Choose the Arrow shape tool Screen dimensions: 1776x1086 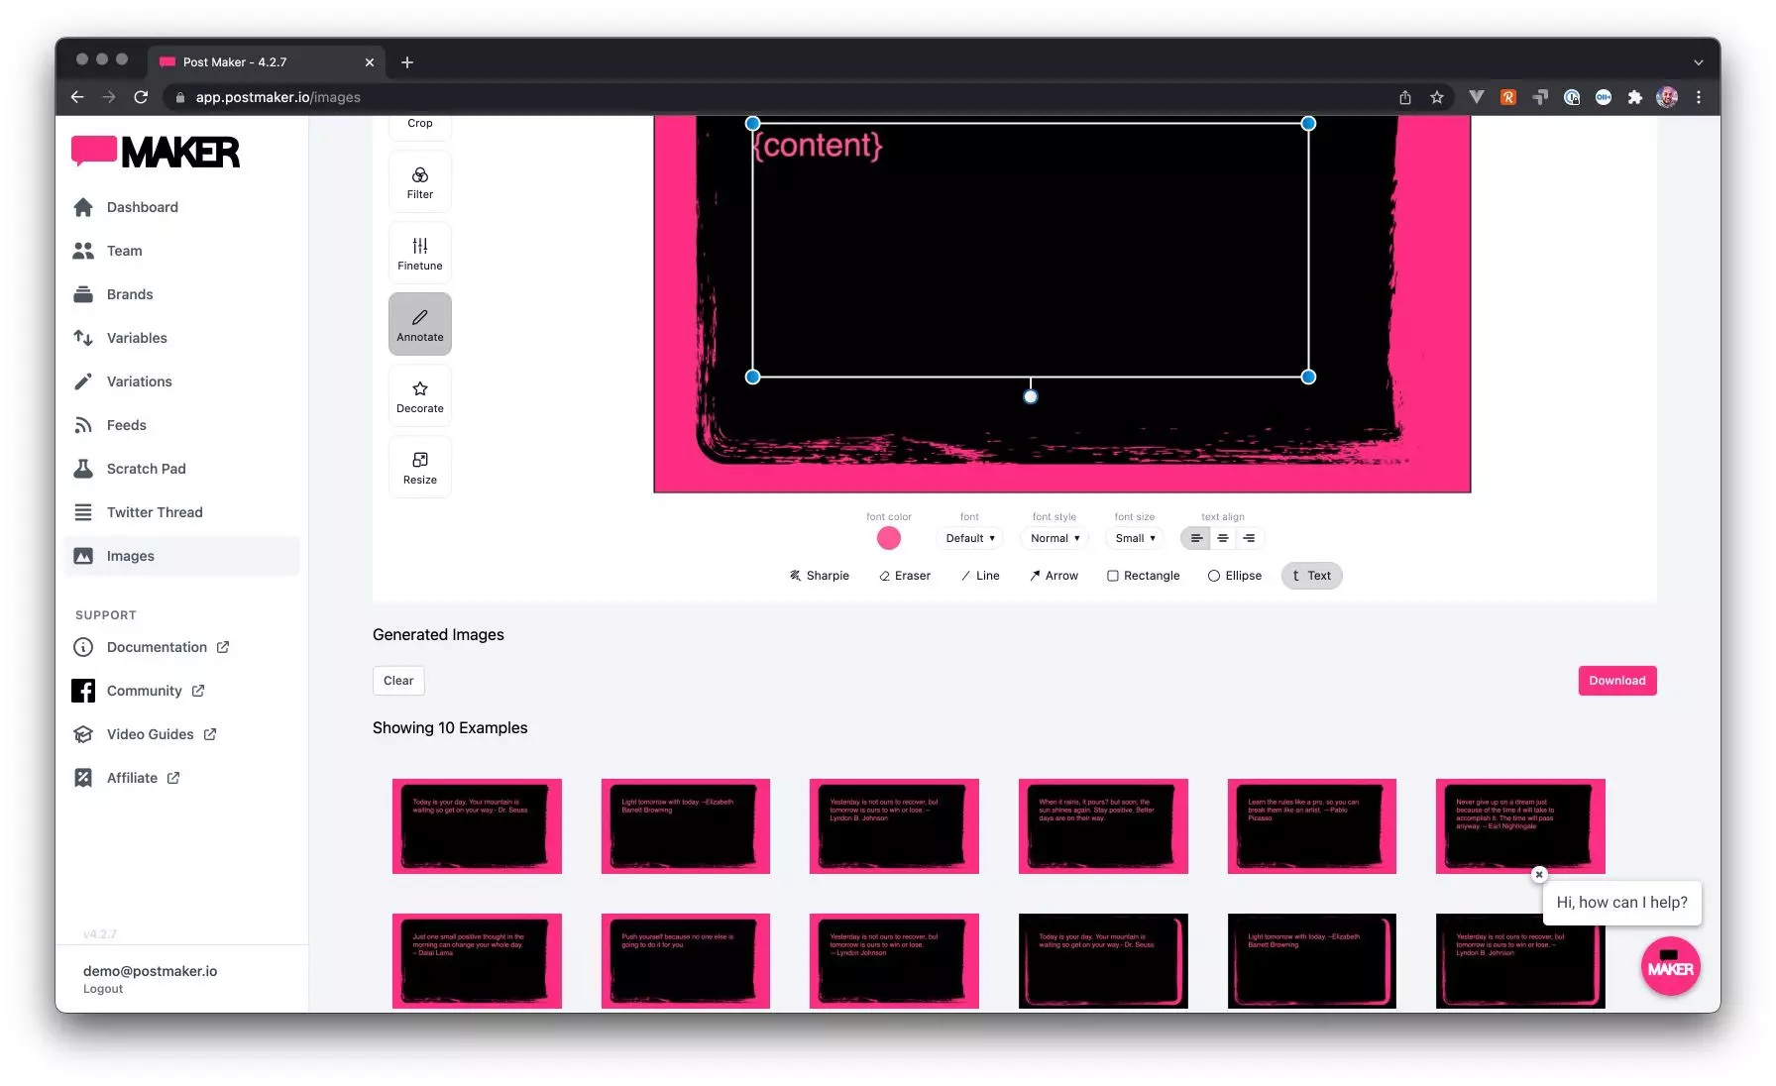(1054, 576)
